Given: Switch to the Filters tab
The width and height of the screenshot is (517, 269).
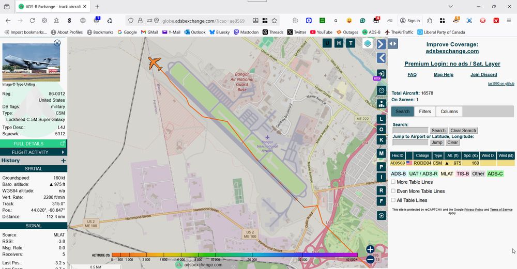Looking at the screenshot, I should [425, 112].
